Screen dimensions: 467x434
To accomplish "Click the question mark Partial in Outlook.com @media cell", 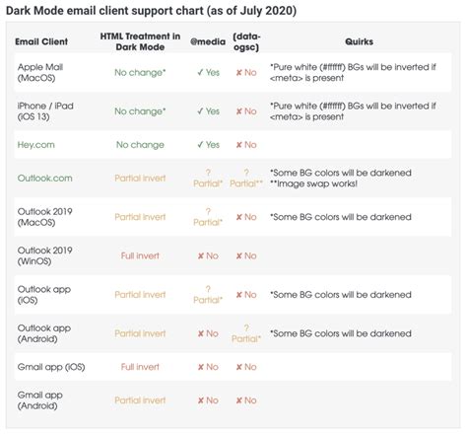I will coord(208,179).
